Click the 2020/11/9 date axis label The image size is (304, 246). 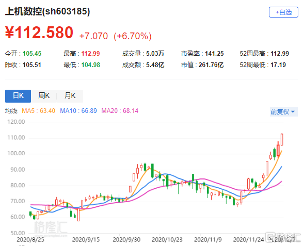click(x=208, y=240)
